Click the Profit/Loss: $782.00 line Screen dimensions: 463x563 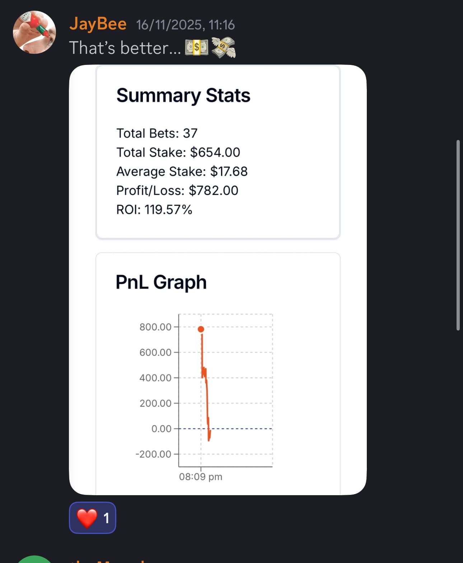[177, 191]
